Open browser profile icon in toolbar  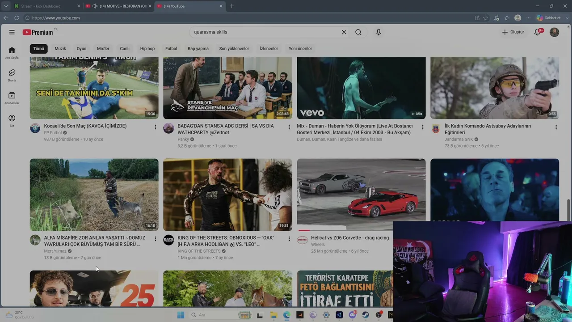(518, 18)
